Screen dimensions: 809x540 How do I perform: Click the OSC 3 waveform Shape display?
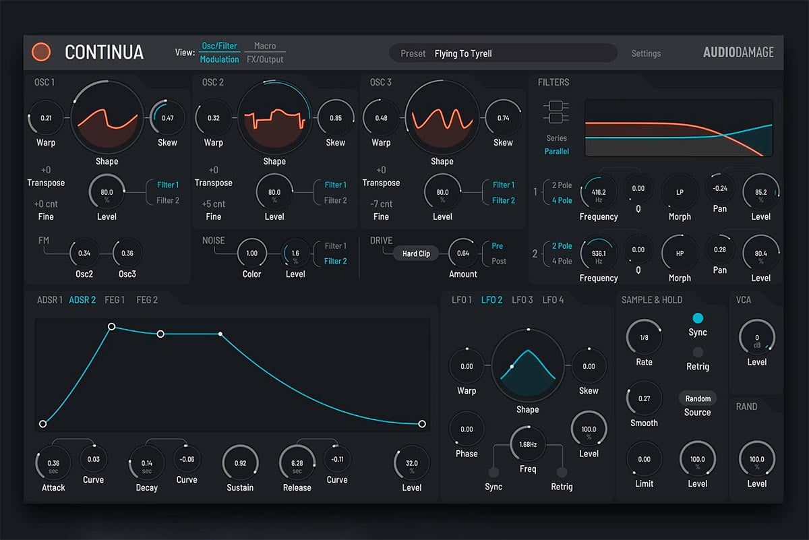[442, 117]
